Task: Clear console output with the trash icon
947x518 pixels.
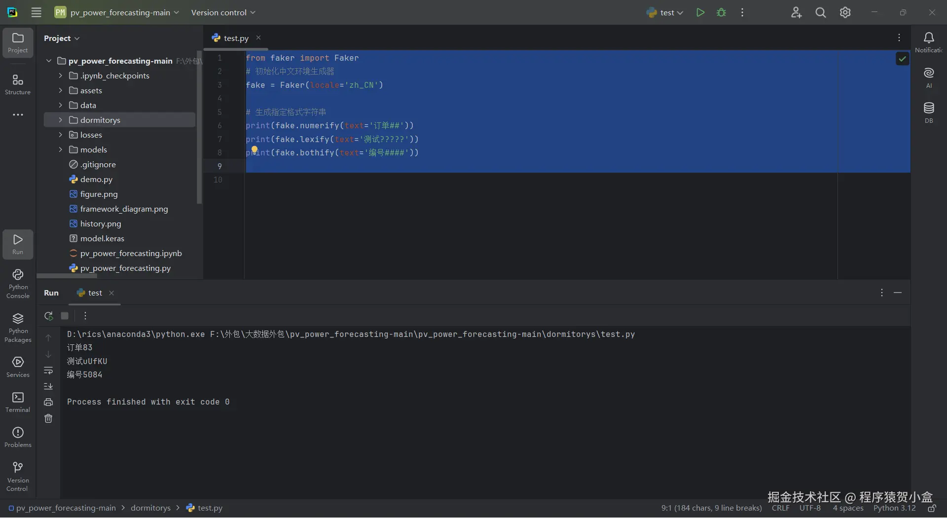Action: pos(48,418)
